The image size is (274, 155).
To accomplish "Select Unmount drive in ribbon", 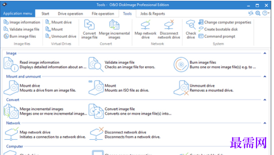I will click(x=61, y=36).
